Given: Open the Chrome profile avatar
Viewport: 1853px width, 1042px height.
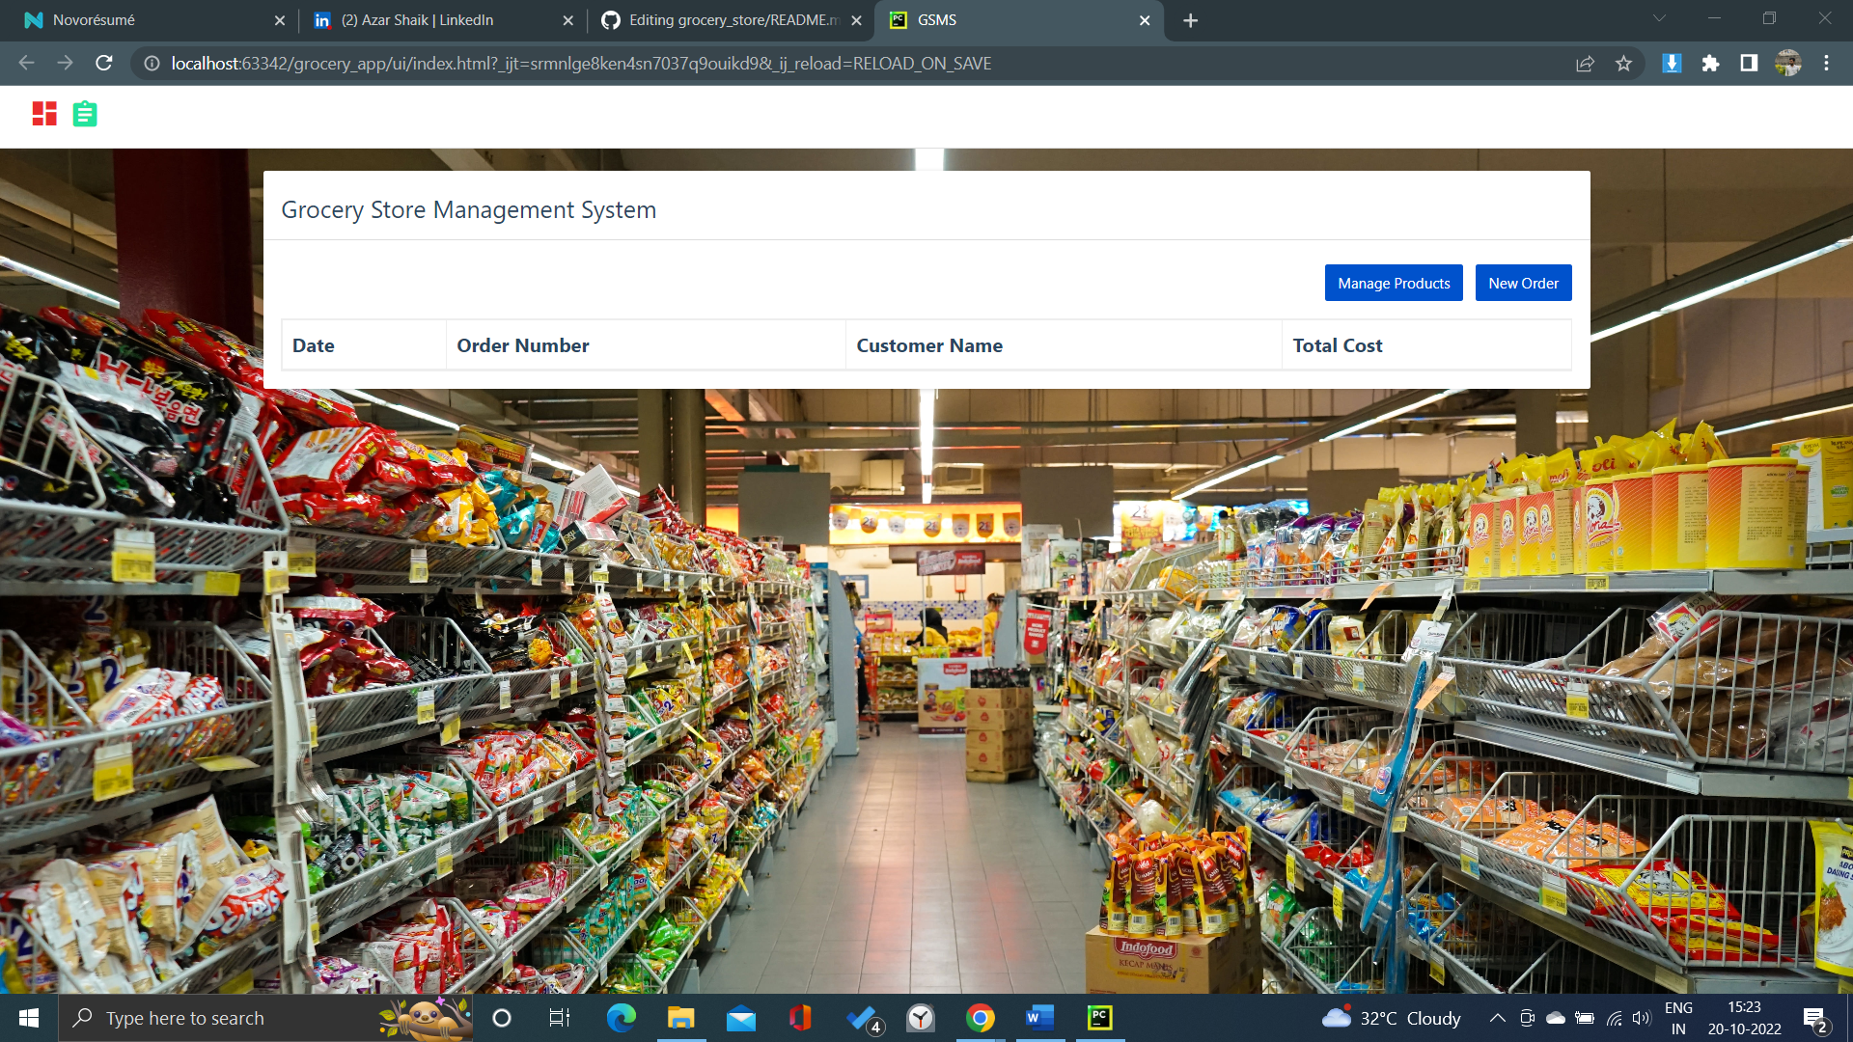Looking at the screenshot, I should pos(1787,63).
